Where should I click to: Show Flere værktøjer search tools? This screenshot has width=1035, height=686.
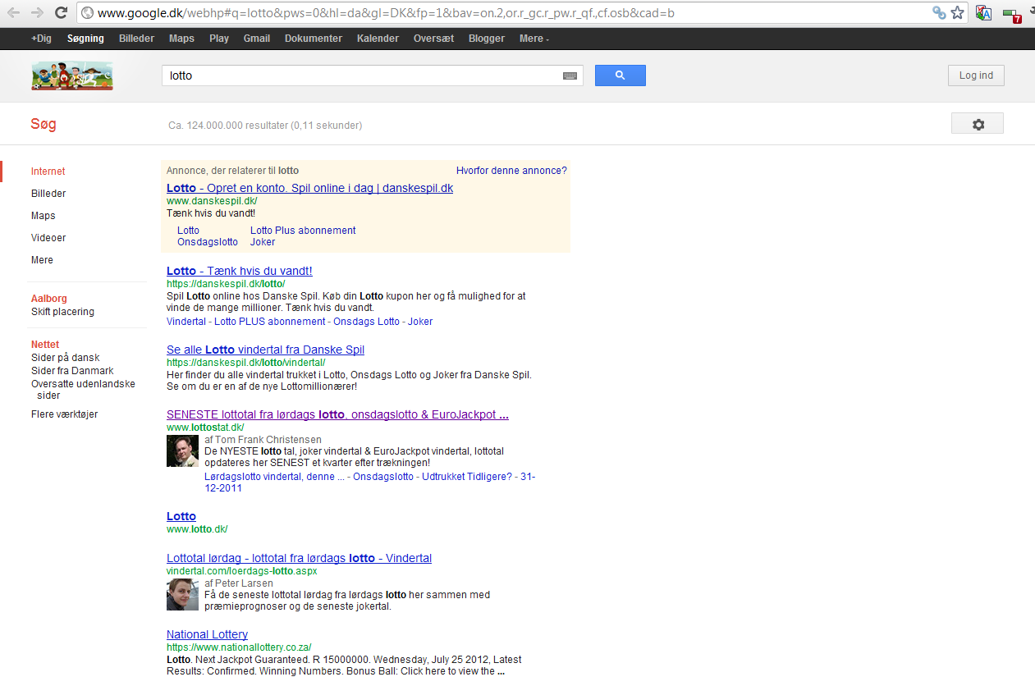[64, 414]
